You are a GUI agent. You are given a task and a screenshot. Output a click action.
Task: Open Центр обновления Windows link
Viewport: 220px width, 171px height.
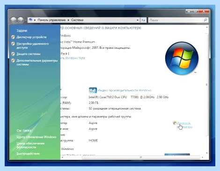[37, 137]
